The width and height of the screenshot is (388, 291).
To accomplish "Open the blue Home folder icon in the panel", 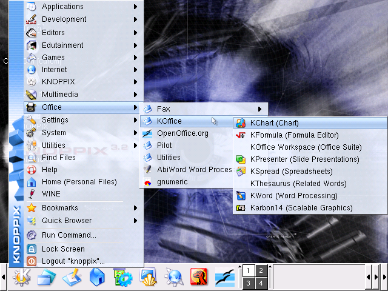I will tap(97, 277).
